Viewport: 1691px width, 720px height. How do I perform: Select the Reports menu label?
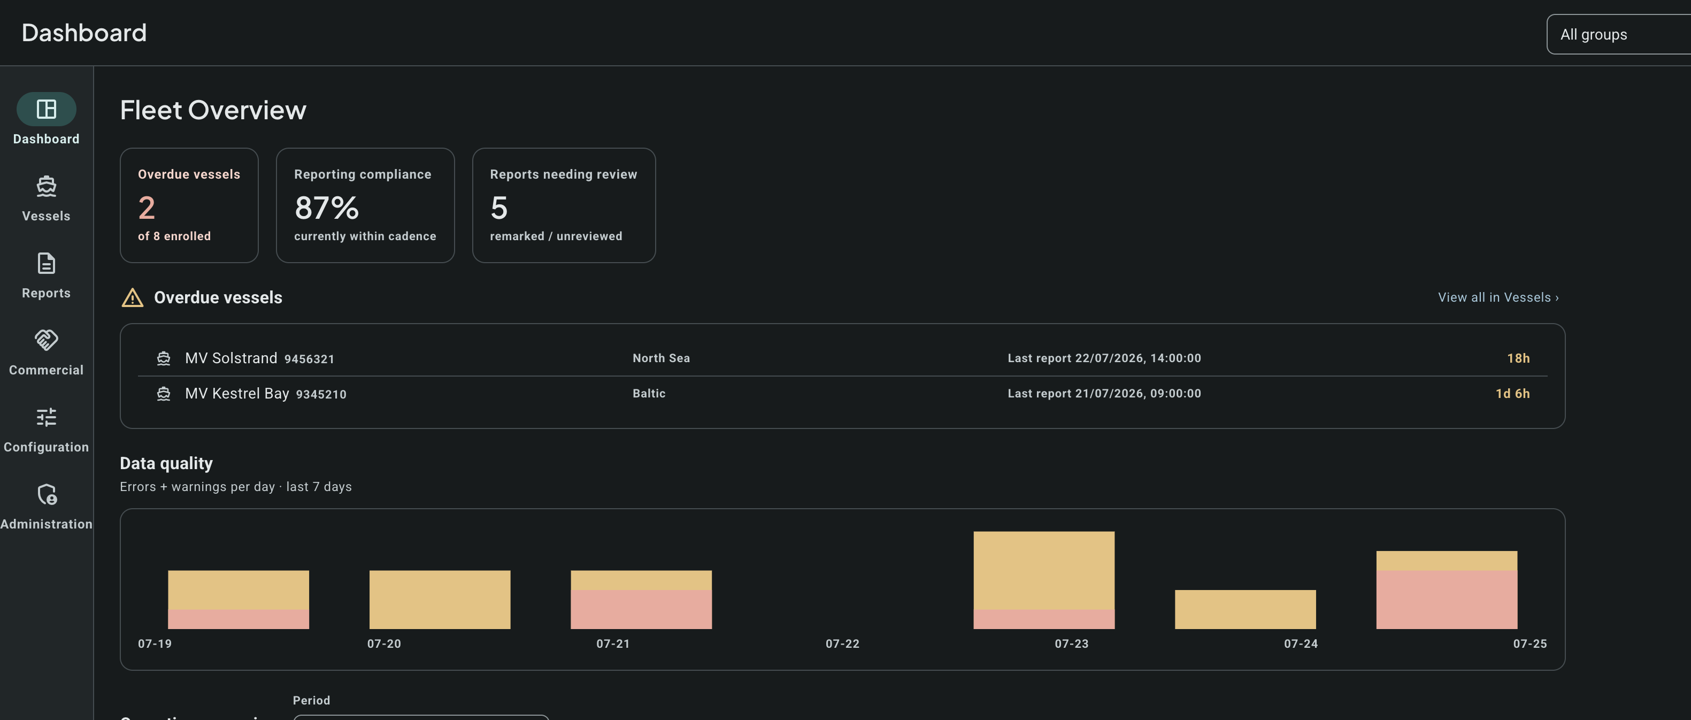click(46, 293)
